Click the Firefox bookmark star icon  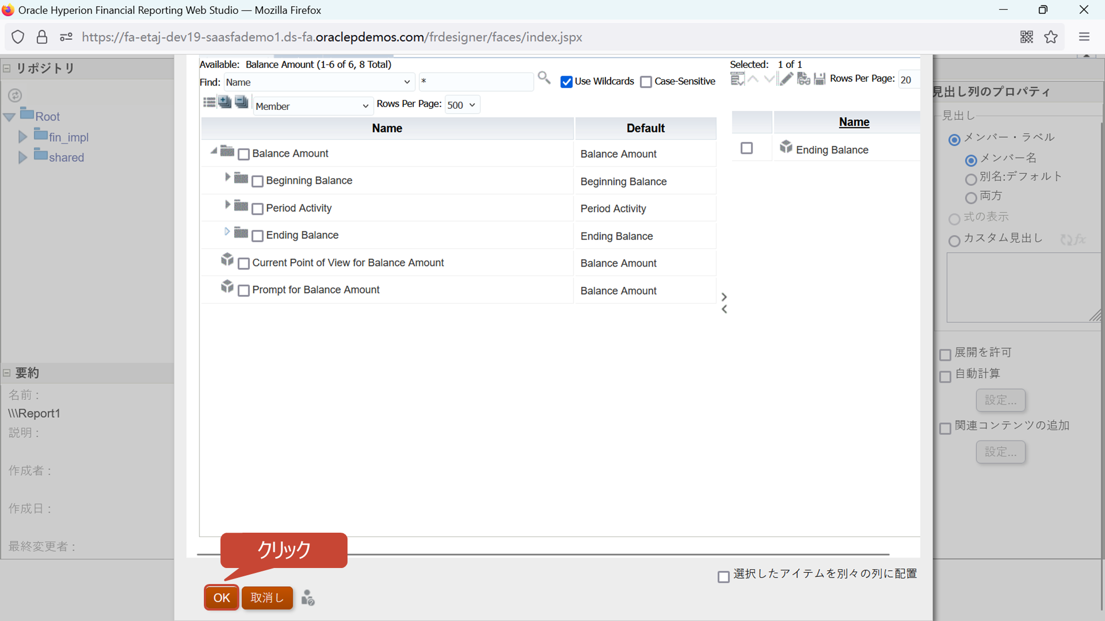(x=1050, y=37)
